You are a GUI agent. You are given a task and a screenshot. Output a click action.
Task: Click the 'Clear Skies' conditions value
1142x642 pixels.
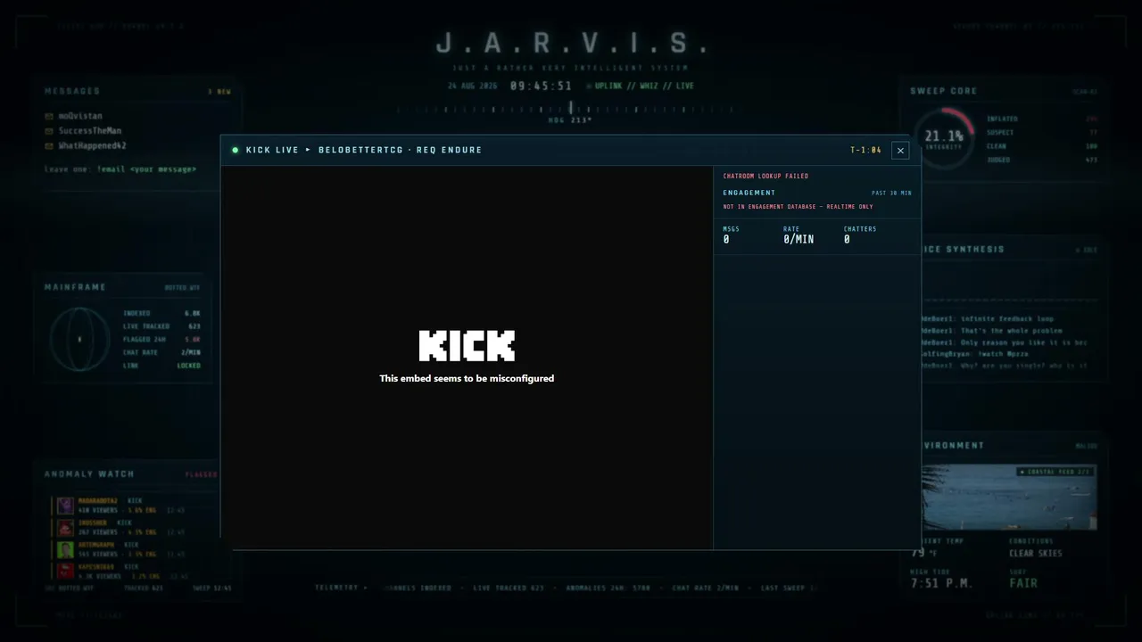[1036, 554]
